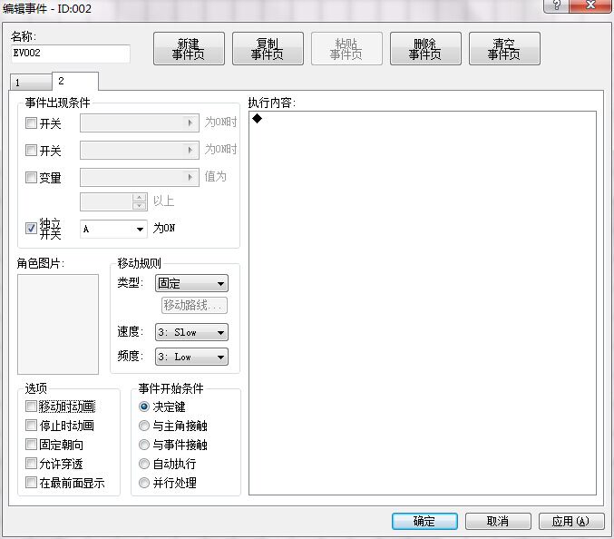Click the 删除事件页 button
The height and width of the screenshot is (539, 614).
(425, 49)
